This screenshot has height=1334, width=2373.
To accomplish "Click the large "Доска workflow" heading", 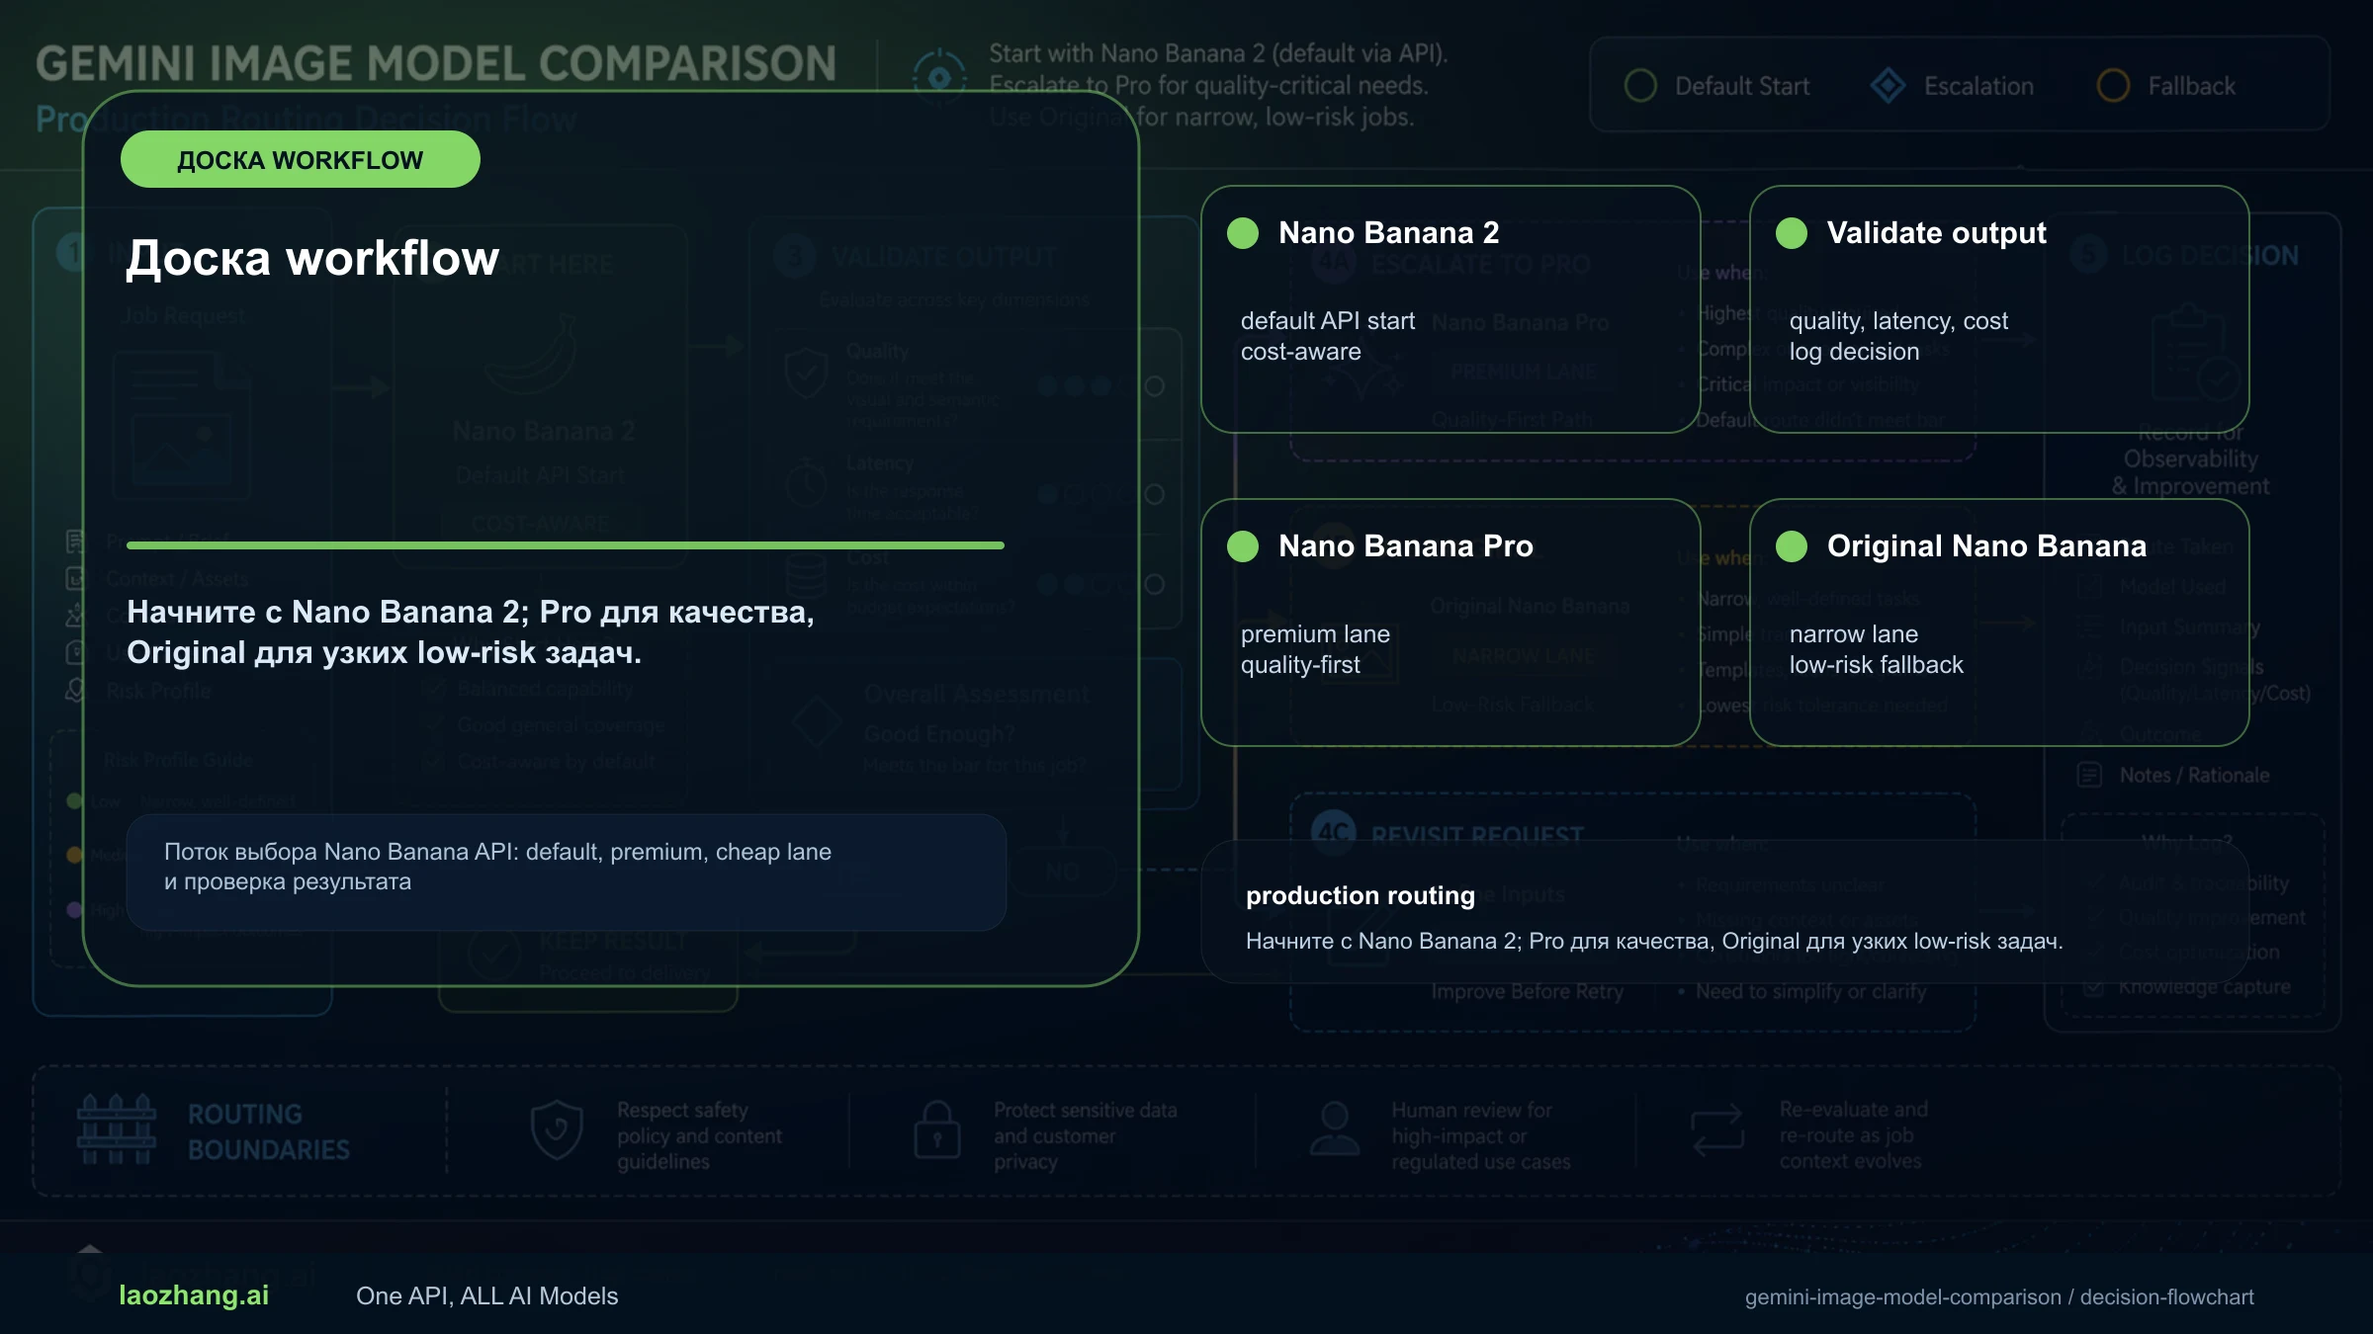I will 312,258.
